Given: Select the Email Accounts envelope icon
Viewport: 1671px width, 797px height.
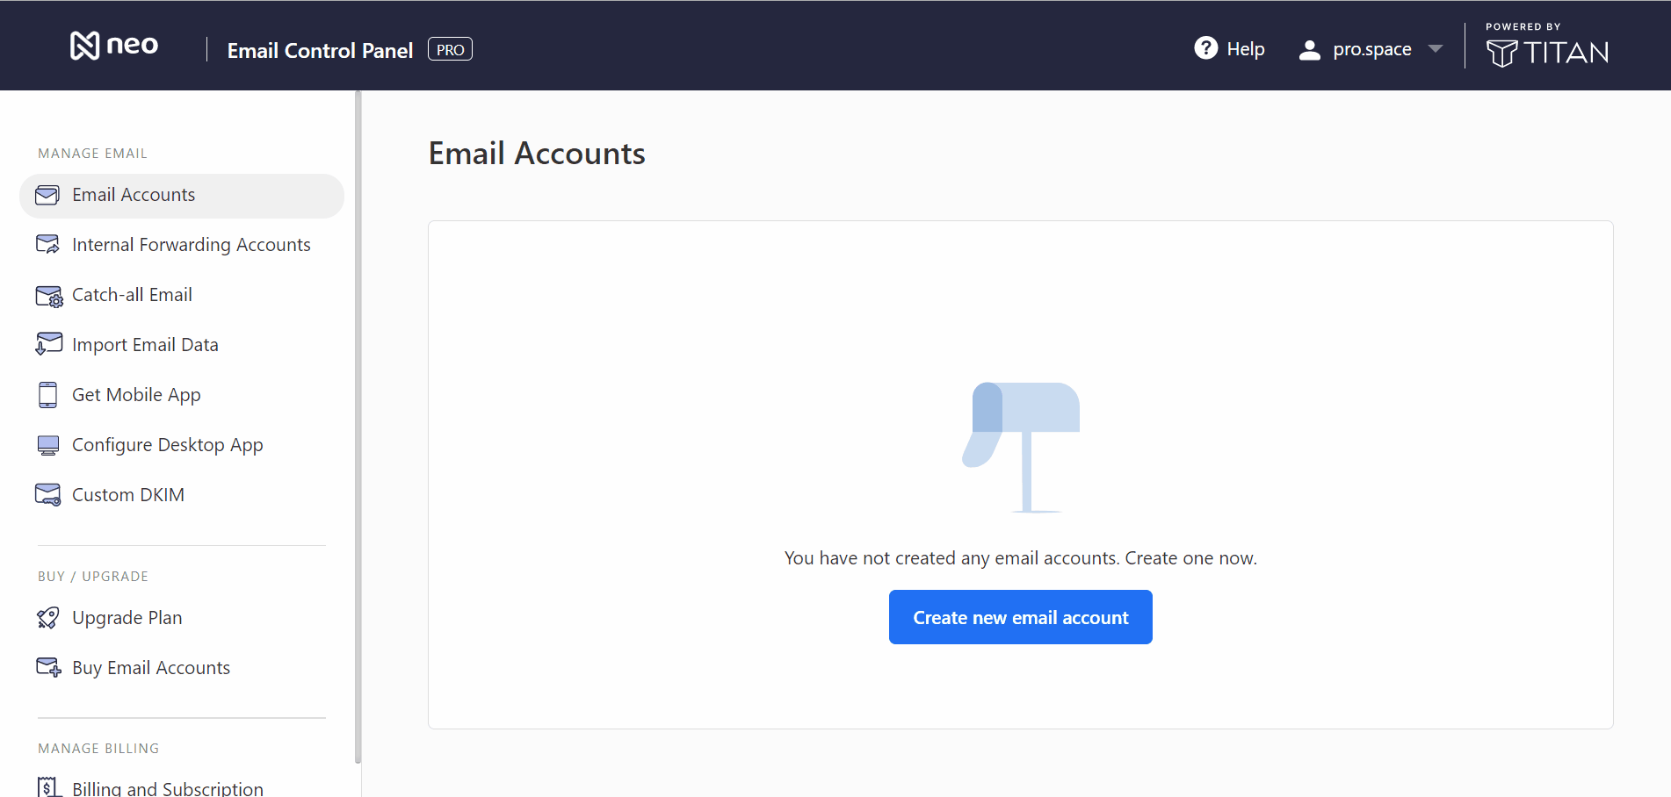Looking at the screenshot, I should [47, 195].
